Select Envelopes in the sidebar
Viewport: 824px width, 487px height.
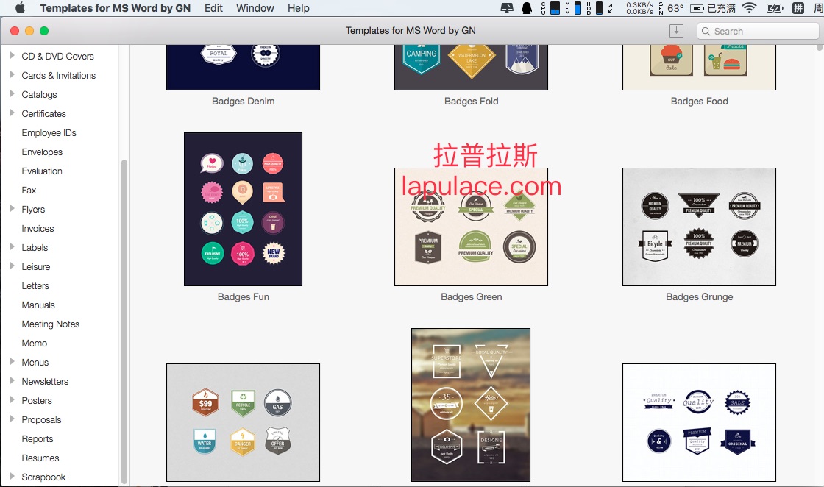coord(42,152)
